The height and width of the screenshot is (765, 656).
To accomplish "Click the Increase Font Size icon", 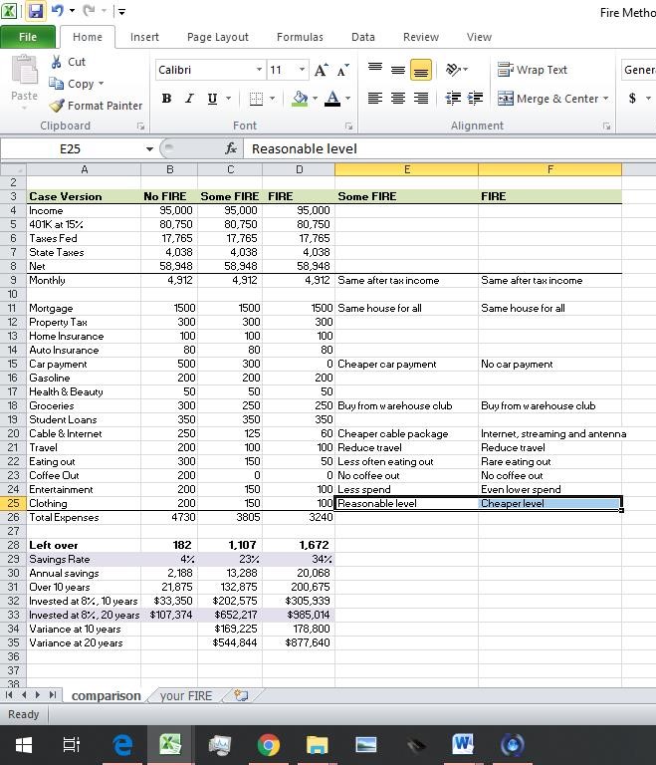I will (321, 70).
